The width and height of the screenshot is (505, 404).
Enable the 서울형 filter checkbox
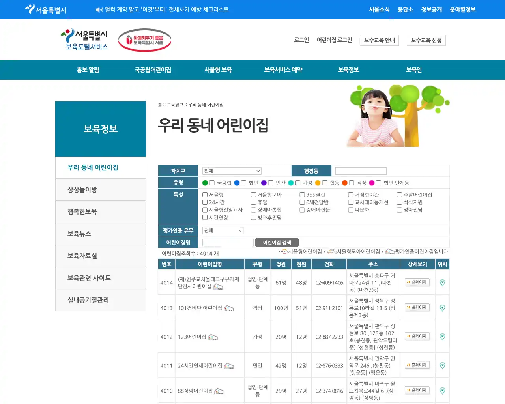click(x=205, y=195)
